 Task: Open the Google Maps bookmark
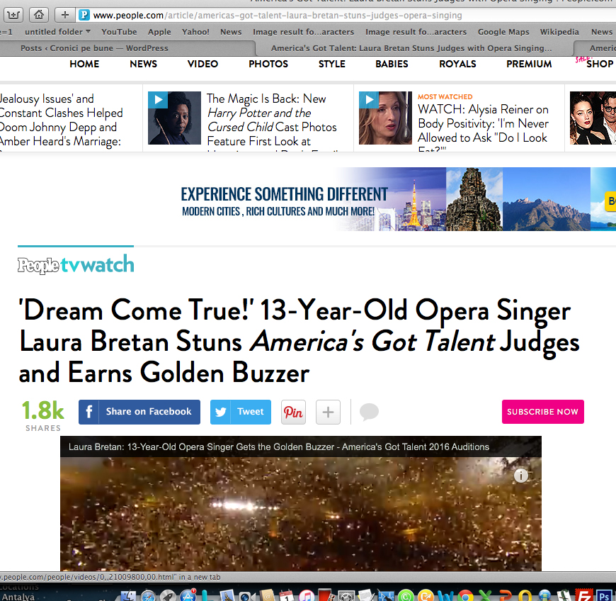[x=503, y=32]
